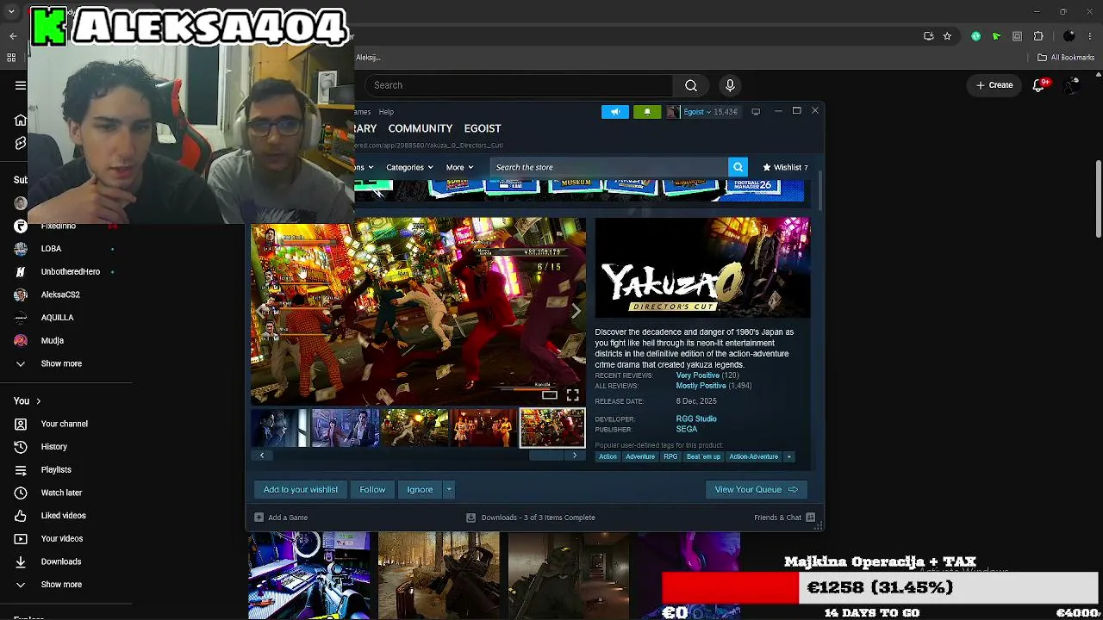Open the Friends & Chat icon
This screenshot has width=1103, height=620.
coord(811,518)
